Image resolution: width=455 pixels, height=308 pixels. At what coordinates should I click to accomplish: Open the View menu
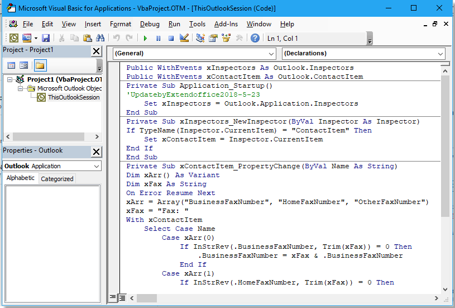69,24
